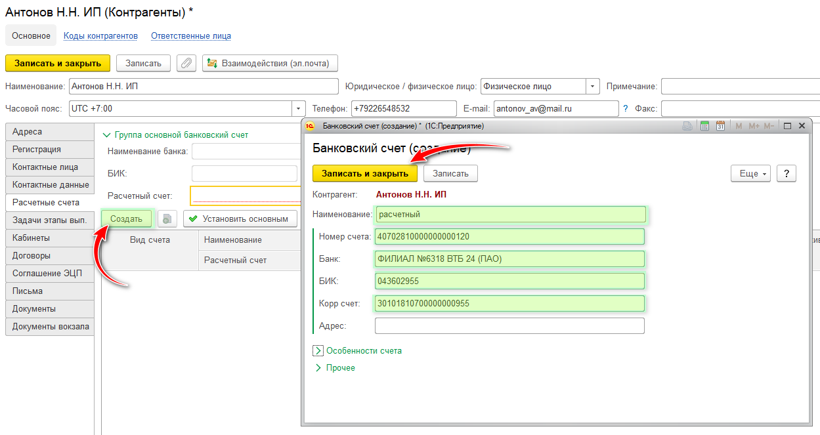Viewport: 820px width, 435px height.
Task: Click the copy bank account icon
Action: (x=167, y=218)
